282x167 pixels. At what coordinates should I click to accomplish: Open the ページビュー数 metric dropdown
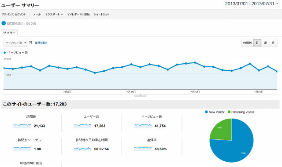(x=16, y=43)
